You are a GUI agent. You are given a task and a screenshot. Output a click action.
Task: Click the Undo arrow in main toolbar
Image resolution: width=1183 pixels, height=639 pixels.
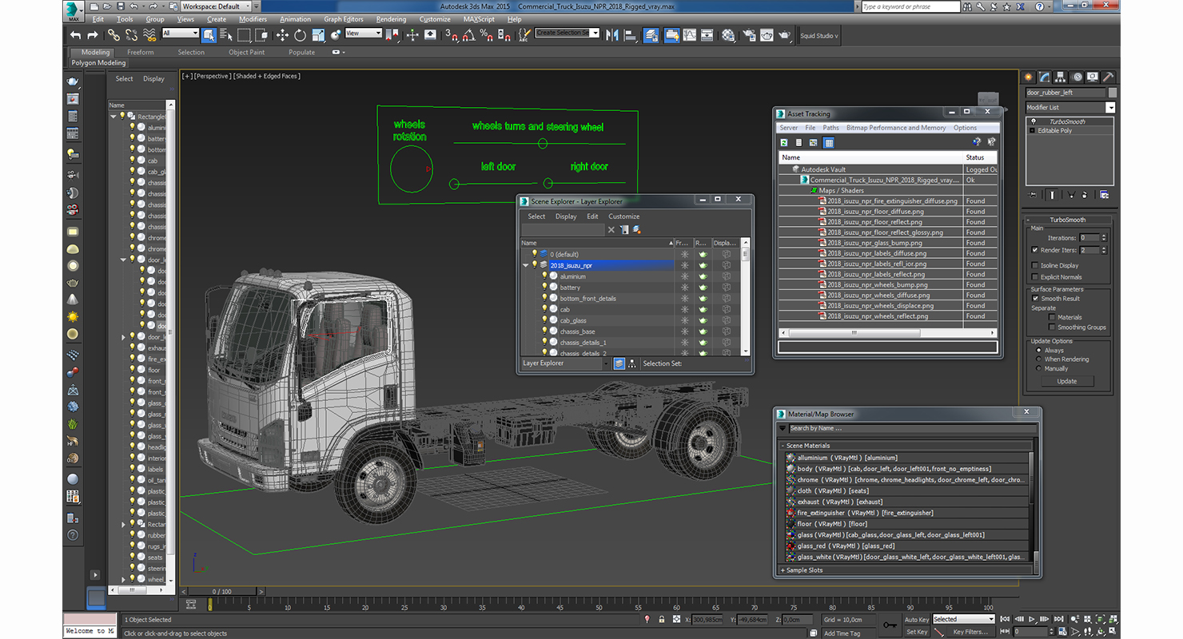tap(75, 35)
